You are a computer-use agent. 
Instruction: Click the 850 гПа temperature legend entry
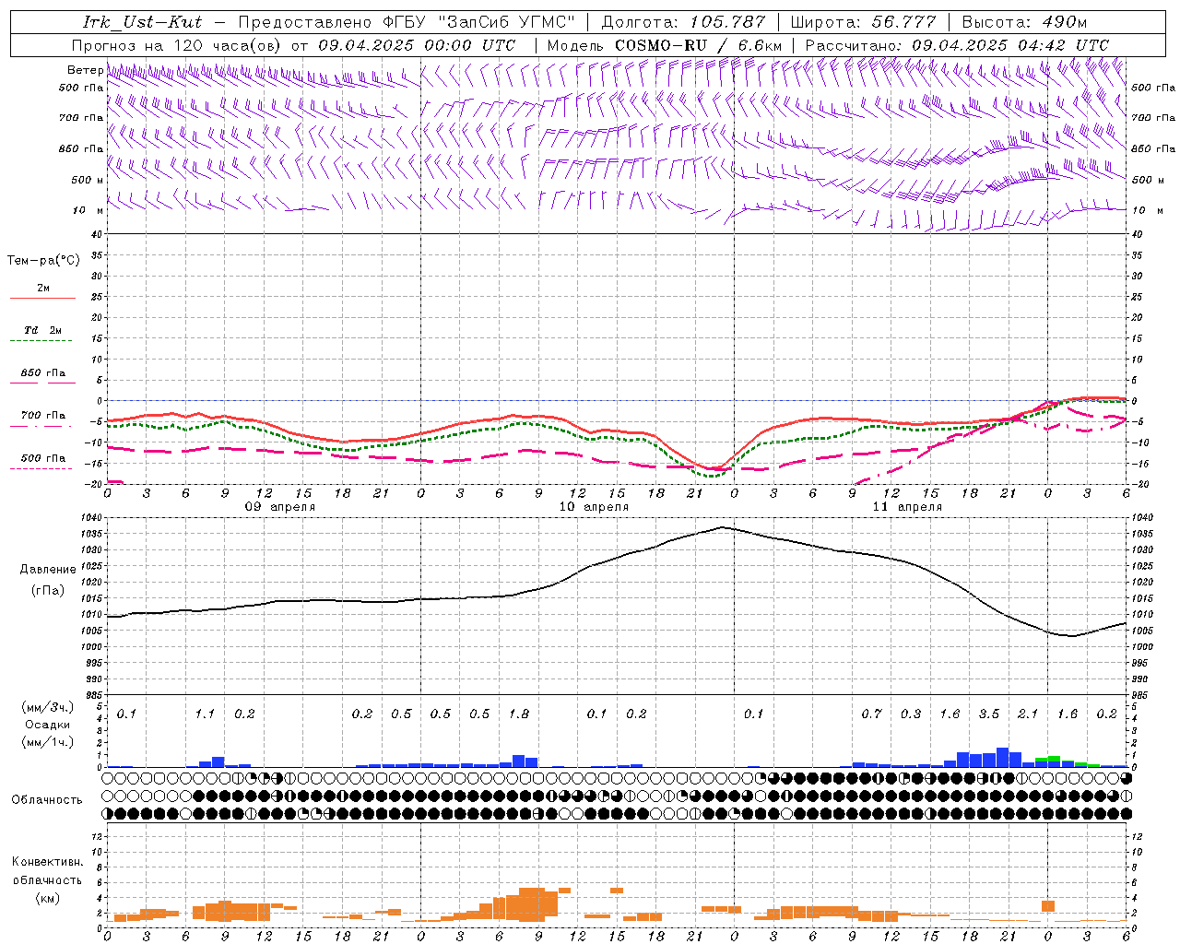[43, 372]
